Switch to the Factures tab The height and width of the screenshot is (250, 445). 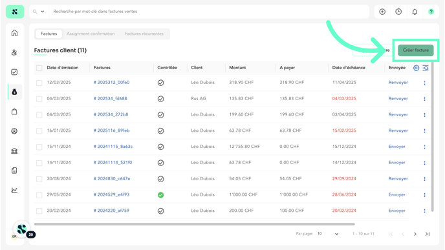(49, 34)
